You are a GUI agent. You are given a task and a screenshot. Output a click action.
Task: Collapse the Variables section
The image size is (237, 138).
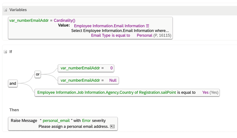(6, 10)
